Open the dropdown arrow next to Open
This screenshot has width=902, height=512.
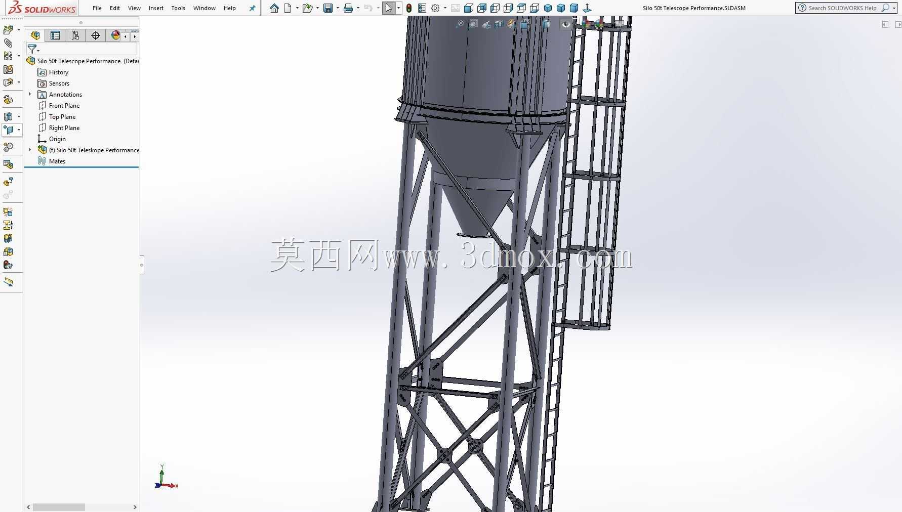[x=317, y=8]
